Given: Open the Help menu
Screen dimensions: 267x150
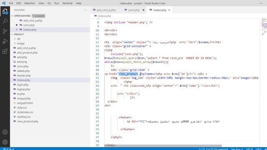Looking at the screenshot, I should point(78,3).
